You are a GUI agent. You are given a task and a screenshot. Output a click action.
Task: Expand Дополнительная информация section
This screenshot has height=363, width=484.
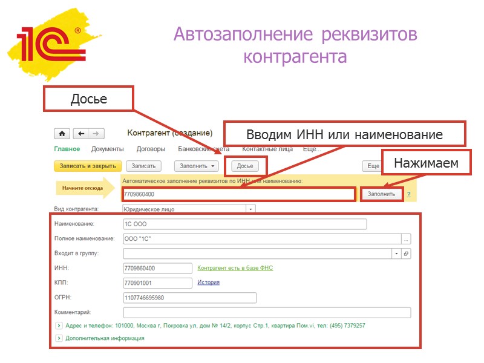[59, 338]
